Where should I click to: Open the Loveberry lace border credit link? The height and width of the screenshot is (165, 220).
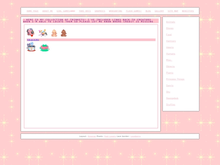pos(135,136)
